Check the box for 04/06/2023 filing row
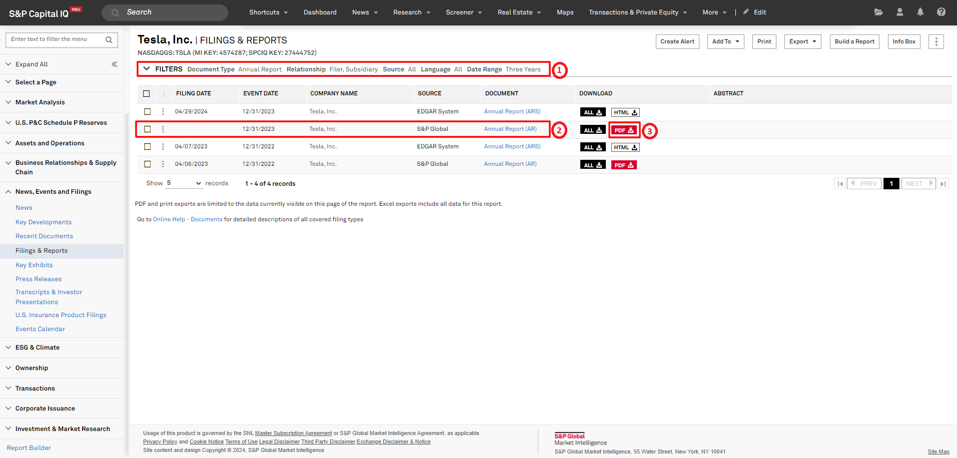 147,164
